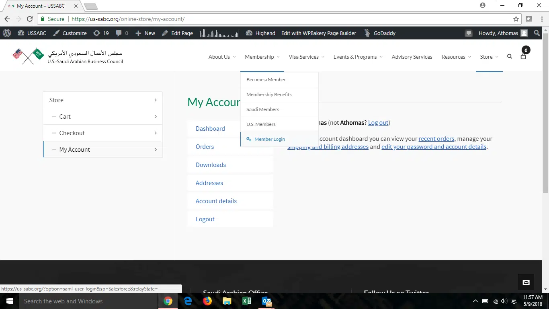Screen dimensions: 549x309
Task: Click the WordPress logo in admin bar
Action: [7, 33]
